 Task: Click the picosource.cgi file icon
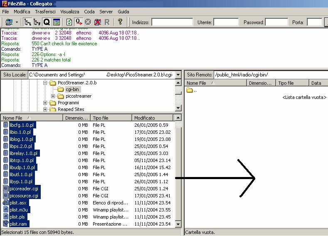(x=6, y=196)
